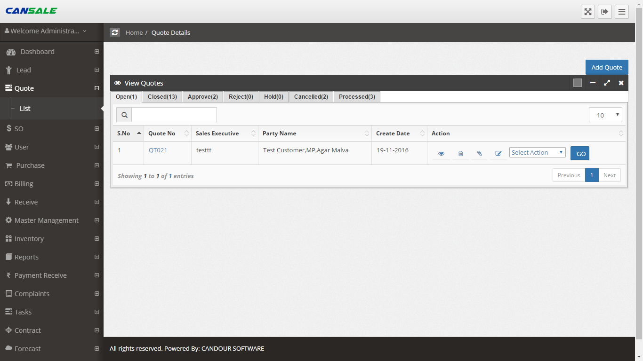The image size is (643, 361).
Task: Sort by the Sales Executive column header
Action: [x=225, y=133]
